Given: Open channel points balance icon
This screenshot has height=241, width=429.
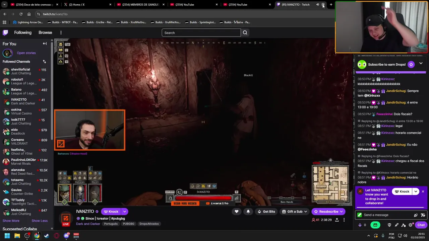Looking at the screenshot, I should tap(360, 225).
